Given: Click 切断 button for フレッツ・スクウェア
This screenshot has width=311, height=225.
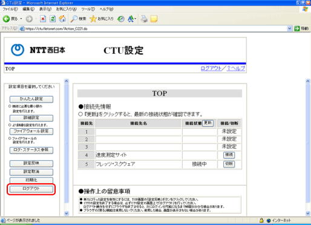Looking at the screenshot, I should [229, 164].
